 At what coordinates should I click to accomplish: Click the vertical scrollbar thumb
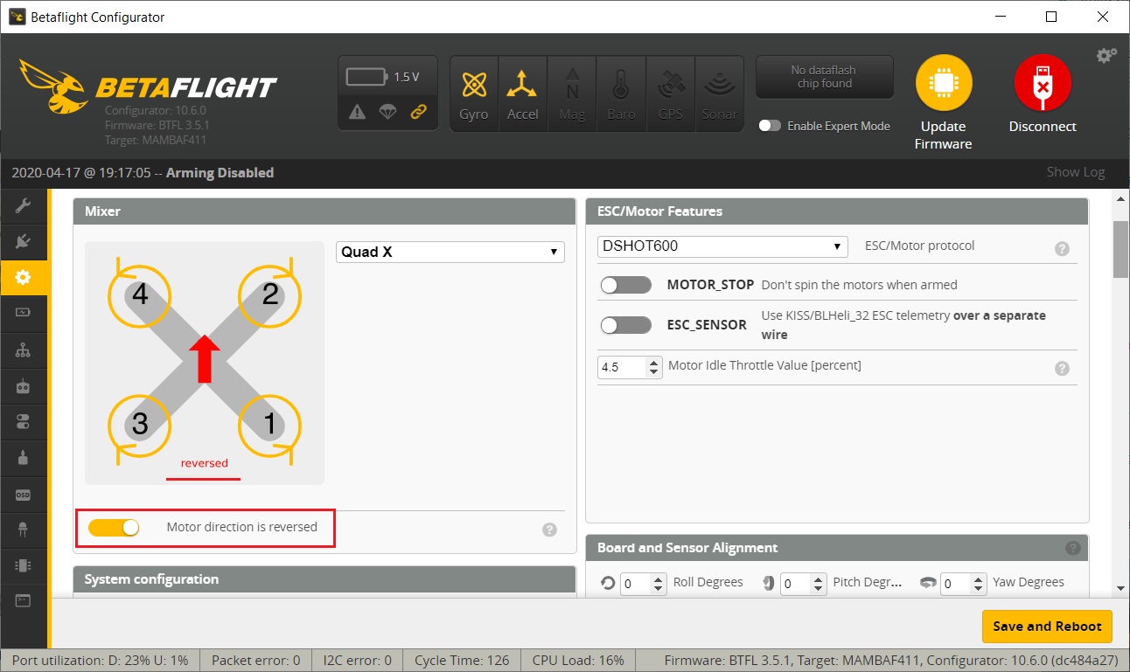[x=1120, y=250]
